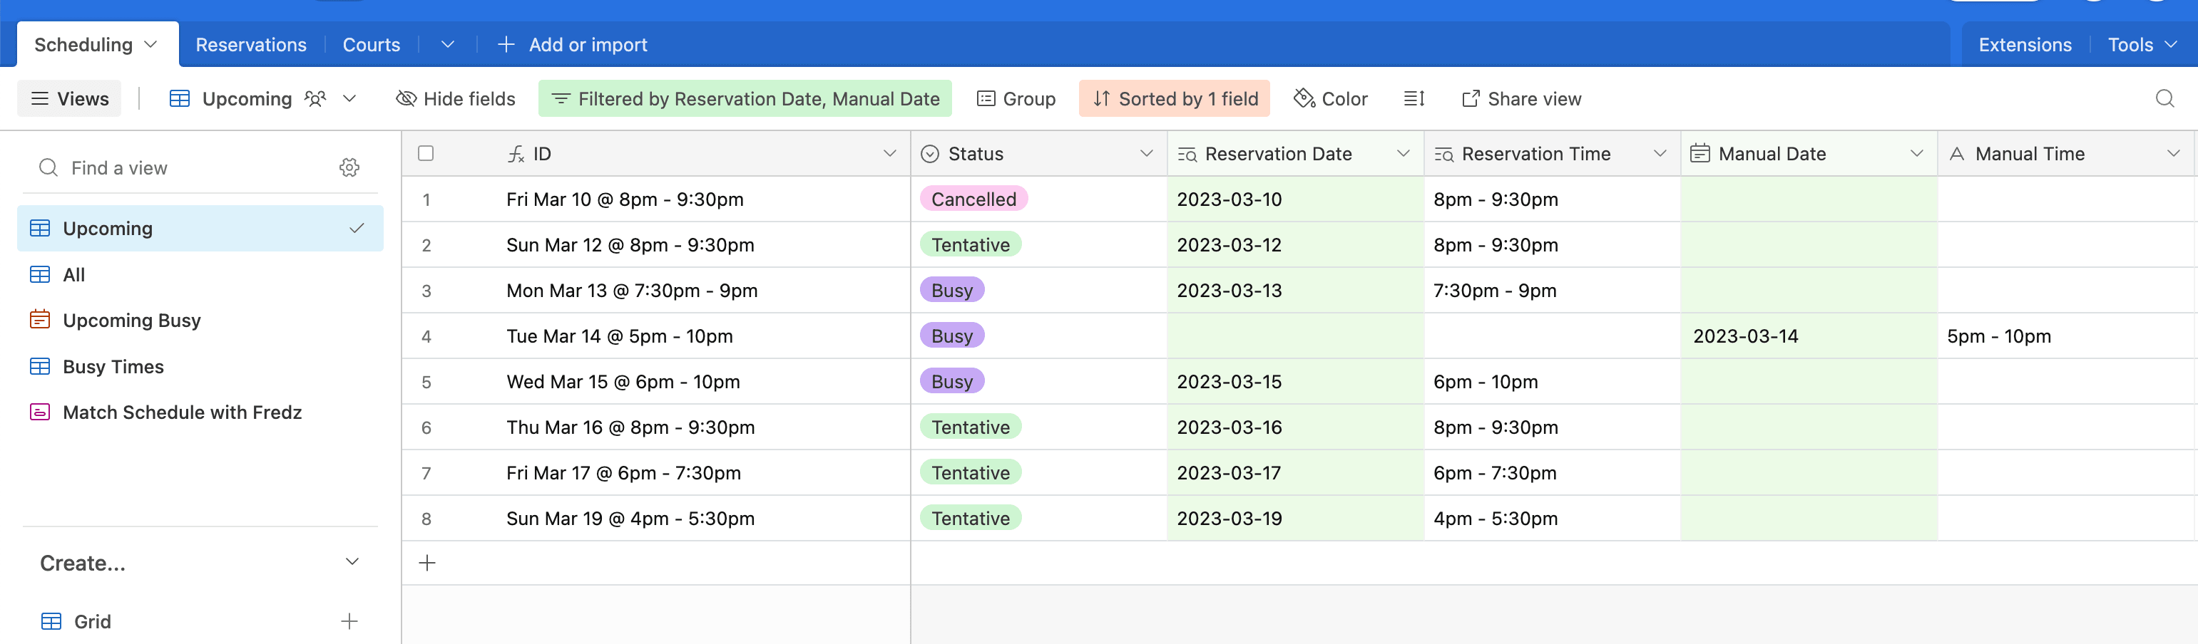This screenshot has height=644, width=2198.
Task: Click the Color options icon
Action: [x=1303, y=98]
